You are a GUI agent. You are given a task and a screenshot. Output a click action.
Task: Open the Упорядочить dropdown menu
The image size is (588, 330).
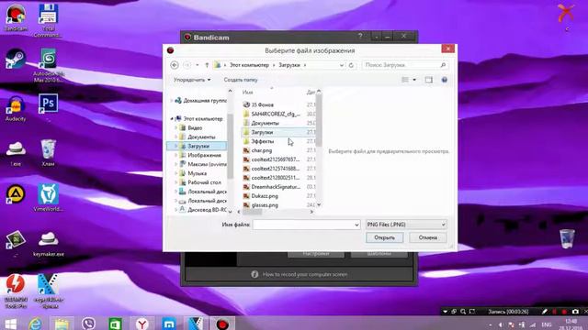coord(192,80)
